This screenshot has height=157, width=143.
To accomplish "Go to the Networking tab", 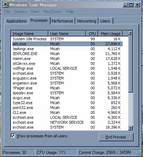I will 87,21.
